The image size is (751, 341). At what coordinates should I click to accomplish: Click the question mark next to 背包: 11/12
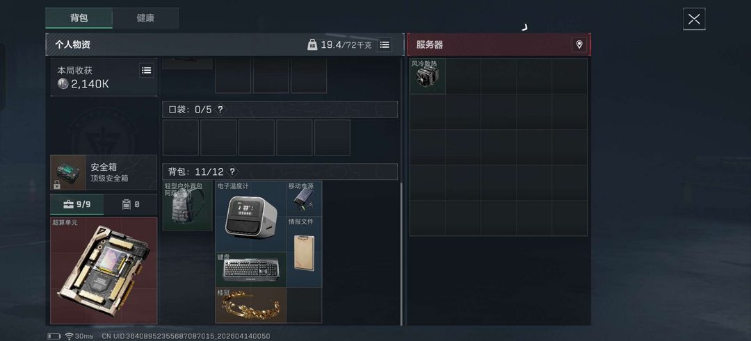pyautogui.click(x=232, y=172)
